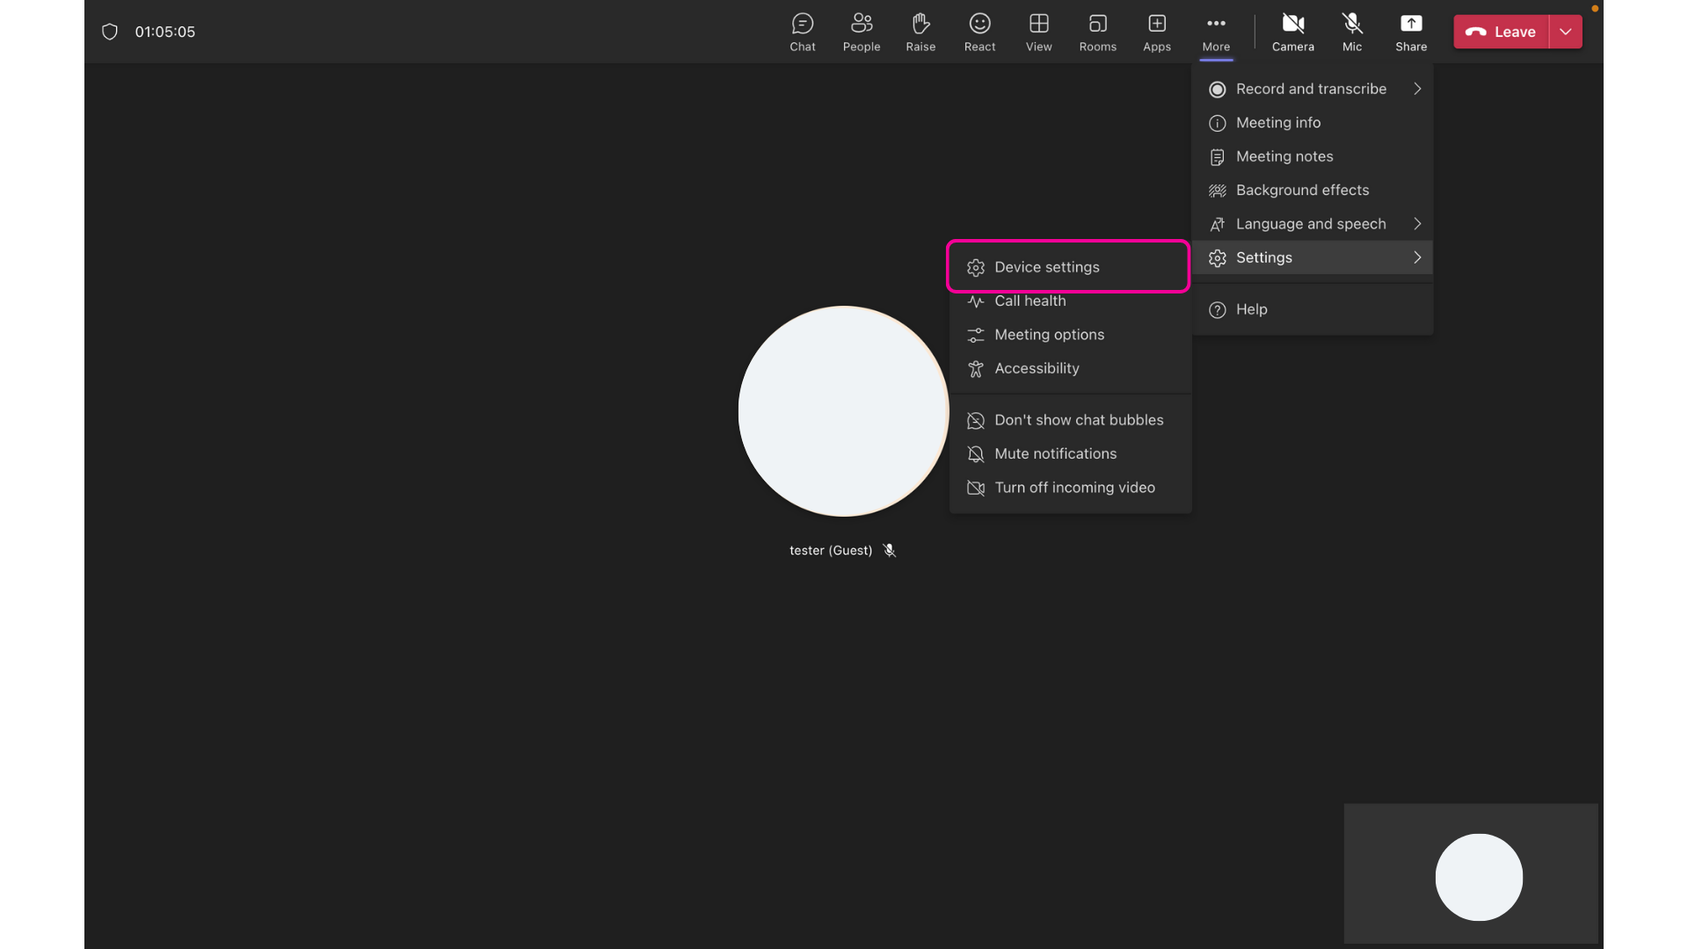Viewport: 1688px width, 949px height.
Task: Expand the Leave button dropdown
Action: (1565, 32)
